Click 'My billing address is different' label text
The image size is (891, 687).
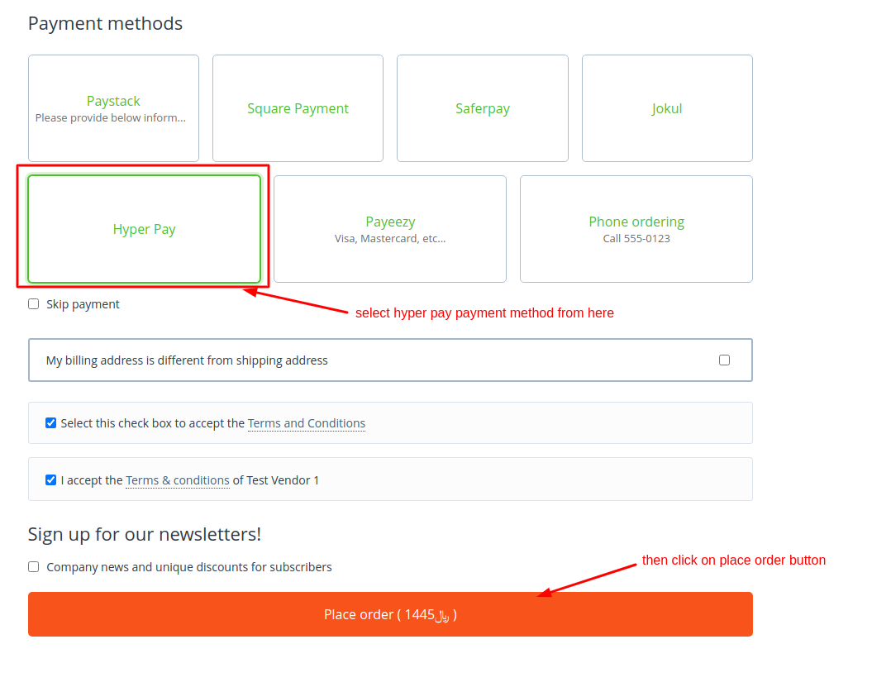(187, 360)
